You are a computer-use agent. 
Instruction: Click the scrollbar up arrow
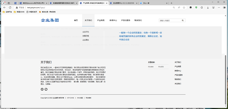pyautogui.click(x=225, y=16)
